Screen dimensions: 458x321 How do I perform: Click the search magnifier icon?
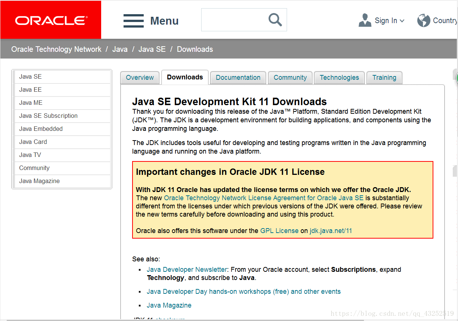275,19
